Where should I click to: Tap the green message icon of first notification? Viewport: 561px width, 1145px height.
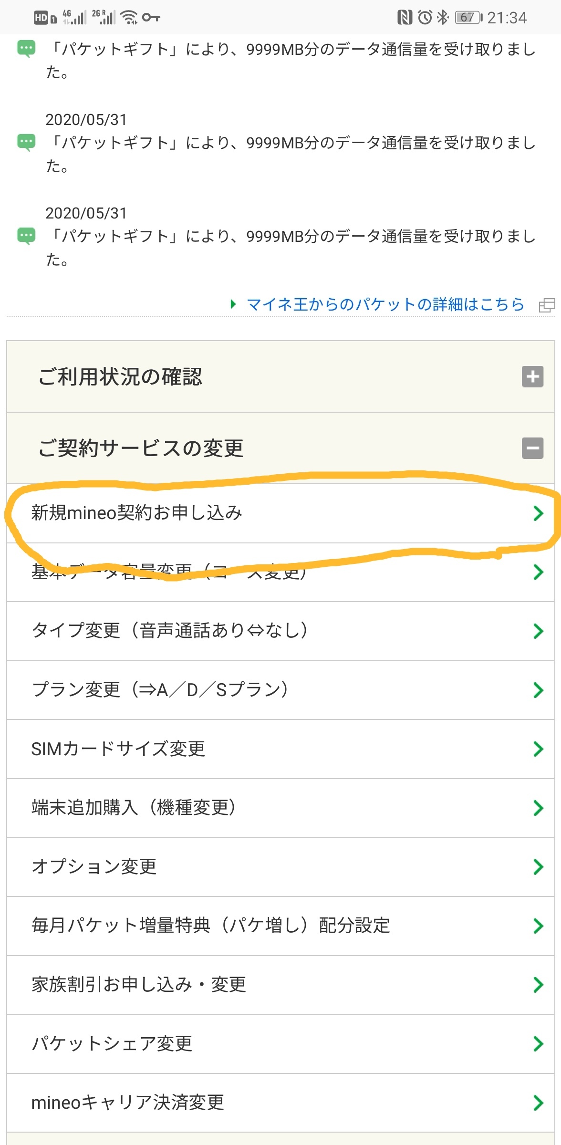26,49
